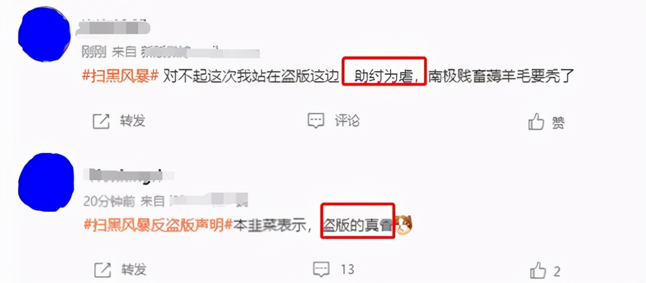Click the doge emoji after 盗版的真香
The image size is (646, 283).
pyautogui.click(x=403, y=226)
